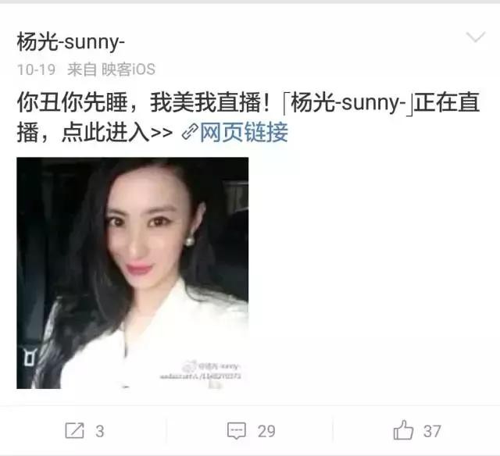View the attached selfie photo
The width and height of the screenshot is (500, 456).
[133, 273]
